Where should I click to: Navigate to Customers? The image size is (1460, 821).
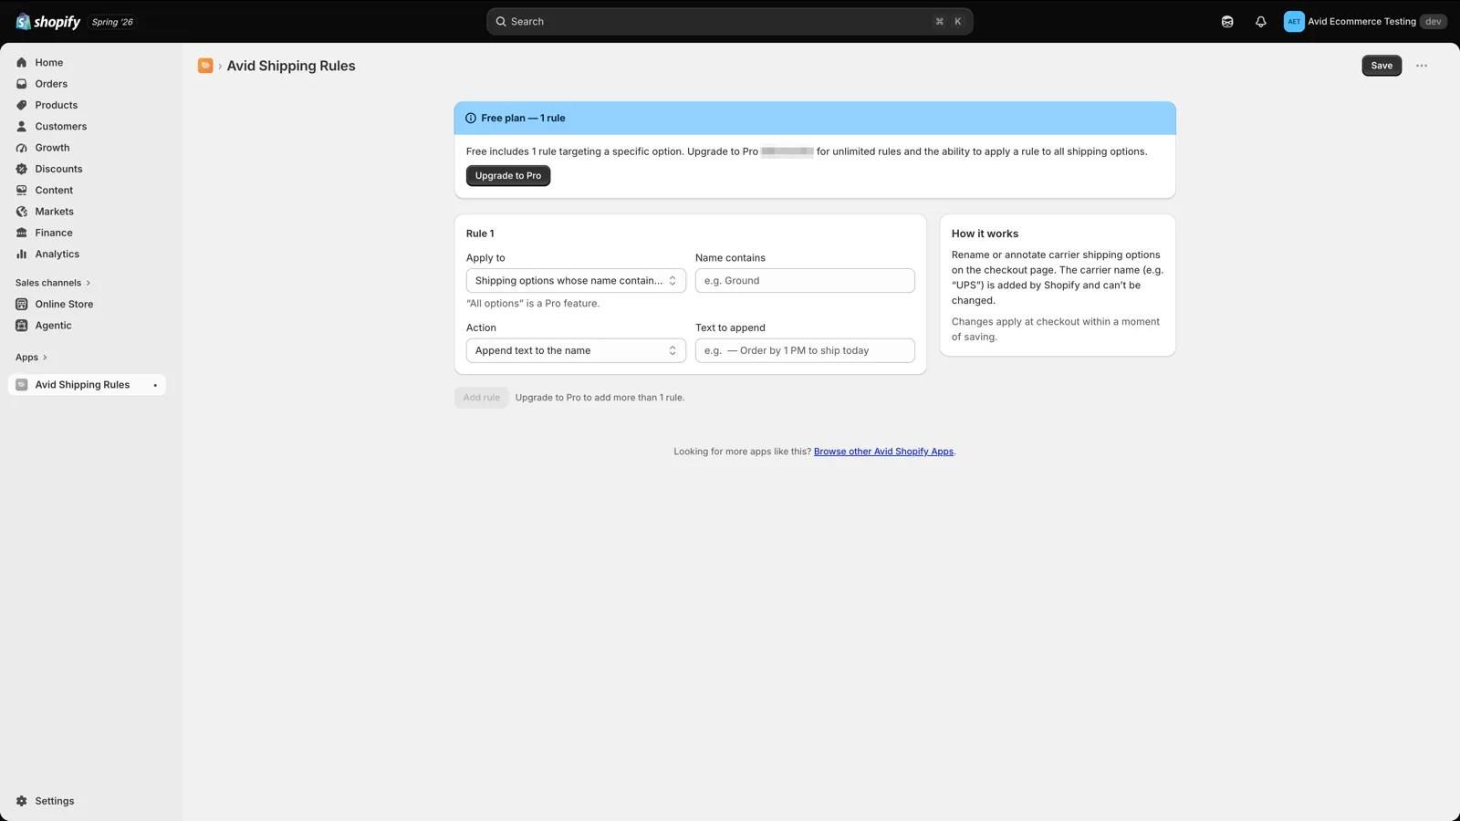click(87, 127)
